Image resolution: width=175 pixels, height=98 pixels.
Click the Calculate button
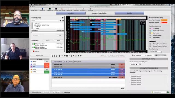(111, 56)
